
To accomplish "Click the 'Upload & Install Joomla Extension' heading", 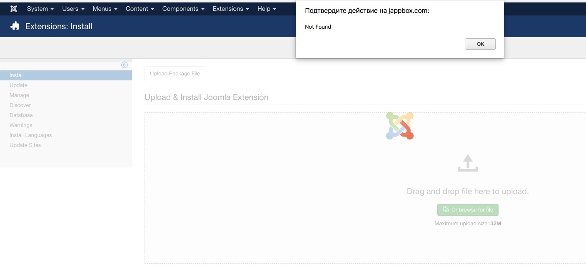I will (207, 97).
